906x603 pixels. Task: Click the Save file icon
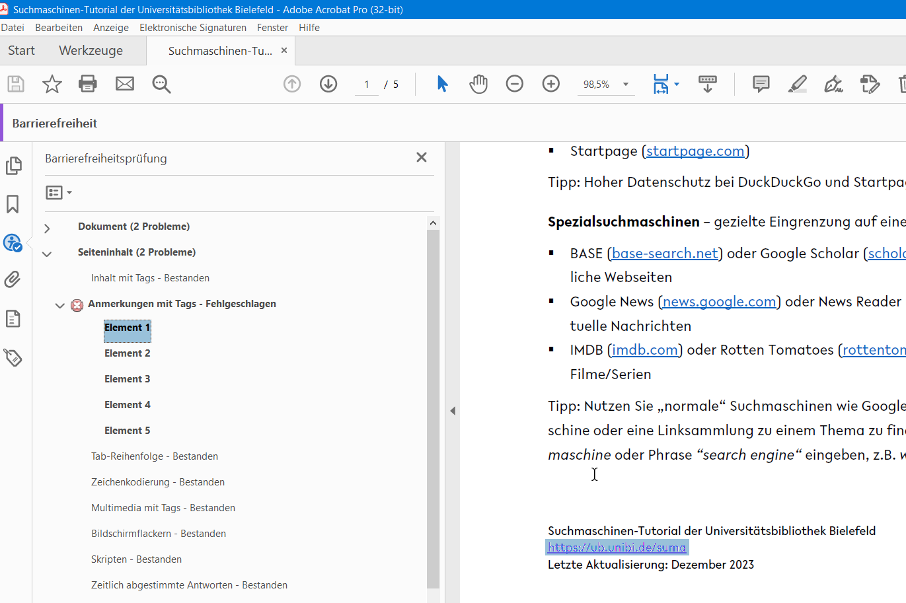[16, 84]
